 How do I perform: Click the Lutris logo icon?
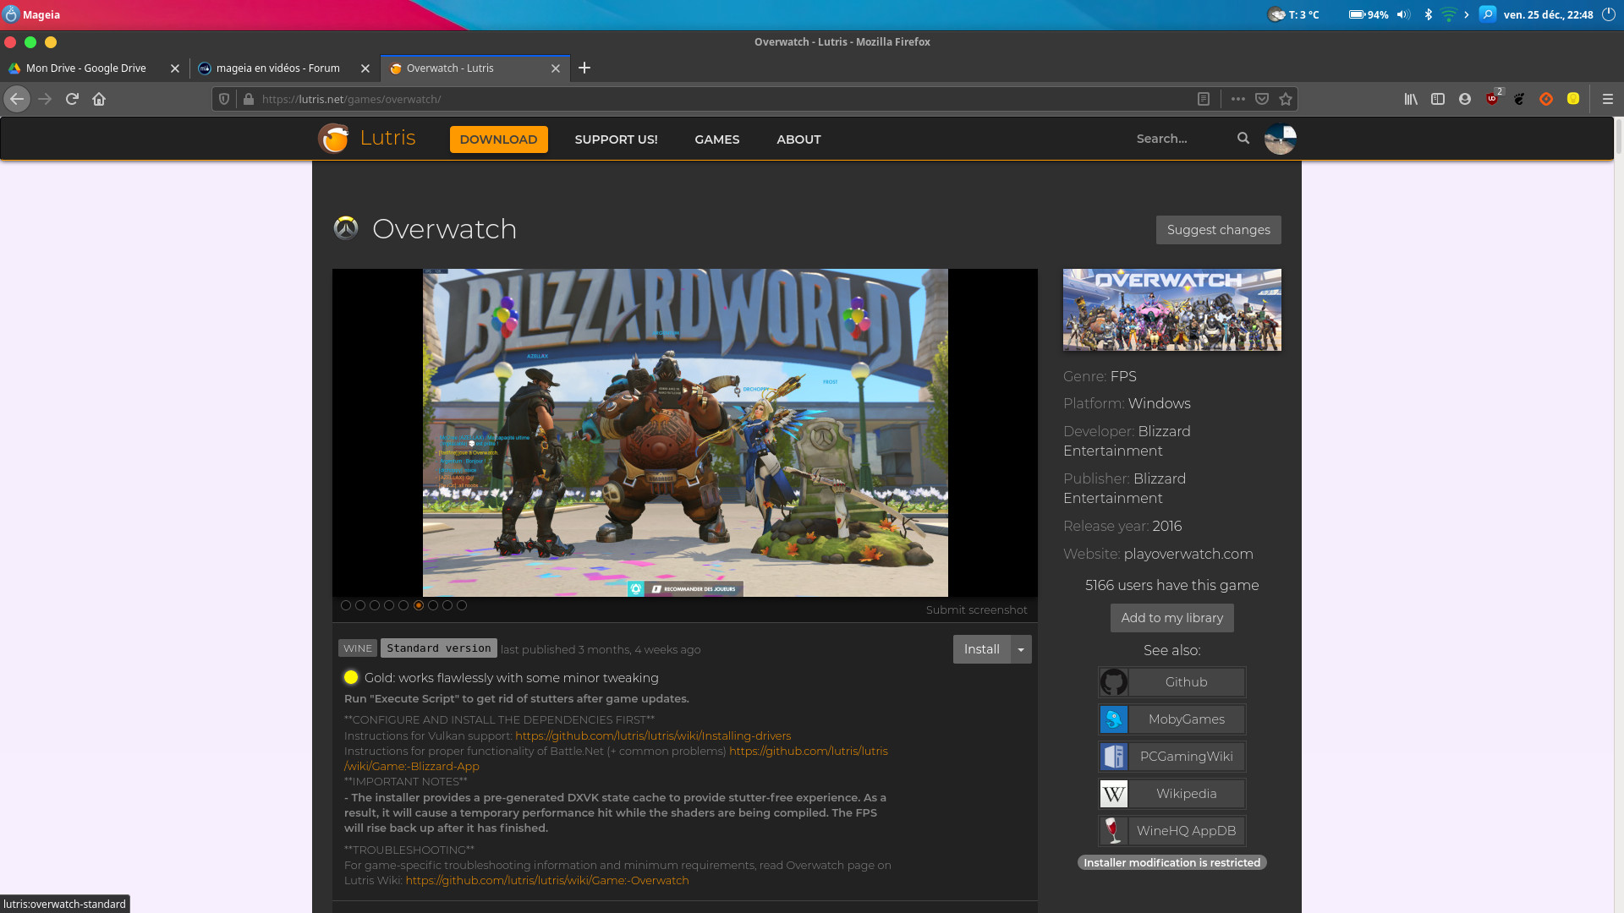[x=333, y=138]
